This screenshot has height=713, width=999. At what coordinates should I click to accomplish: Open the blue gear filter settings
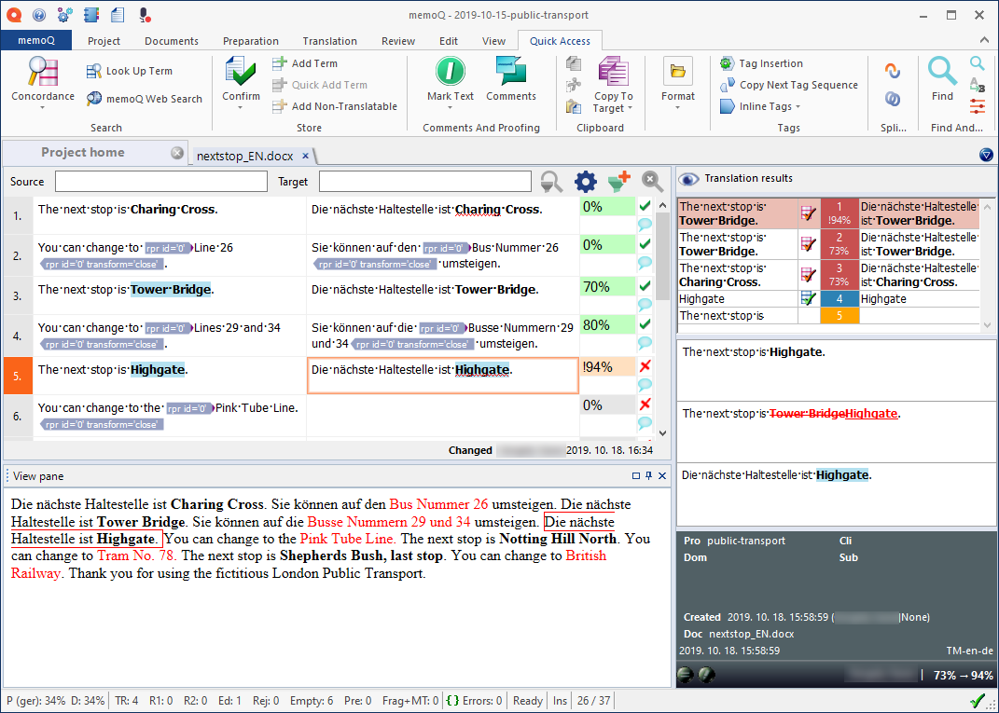click(x=586, y=182)
